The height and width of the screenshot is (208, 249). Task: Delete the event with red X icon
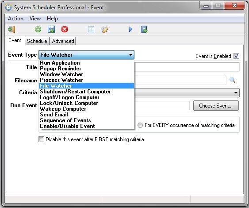tap(65, 29)
